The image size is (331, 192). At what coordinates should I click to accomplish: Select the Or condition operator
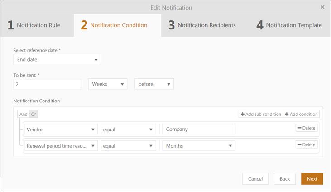click(34, 114)
